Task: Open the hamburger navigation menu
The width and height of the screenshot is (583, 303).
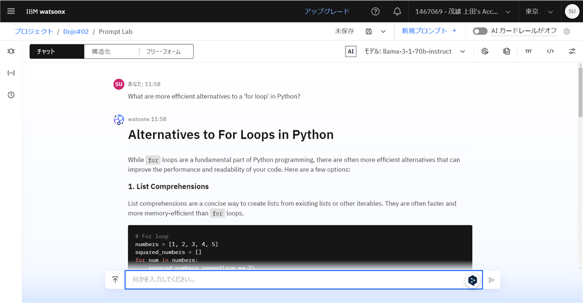Action: pyautogui.click(x=11, y=11)
